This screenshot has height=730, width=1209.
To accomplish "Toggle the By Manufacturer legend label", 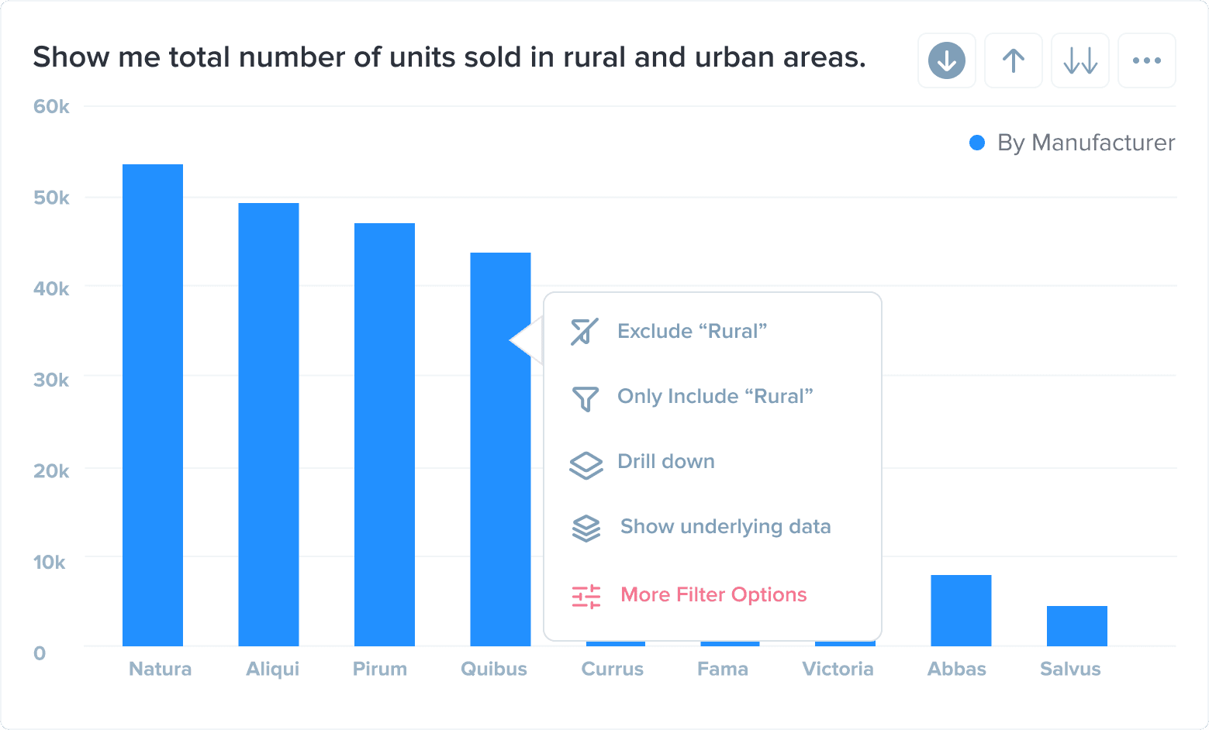I will (x=1086, y=143).
